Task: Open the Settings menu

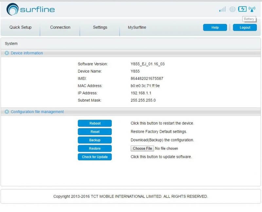Action: point(100,27)
